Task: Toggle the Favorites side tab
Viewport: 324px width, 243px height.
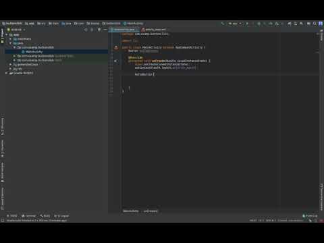Action: [x=2, y=148]
